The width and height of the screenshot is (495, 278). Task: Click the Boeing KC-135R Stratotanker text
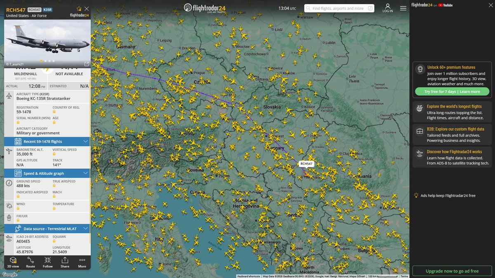(43, 98)
